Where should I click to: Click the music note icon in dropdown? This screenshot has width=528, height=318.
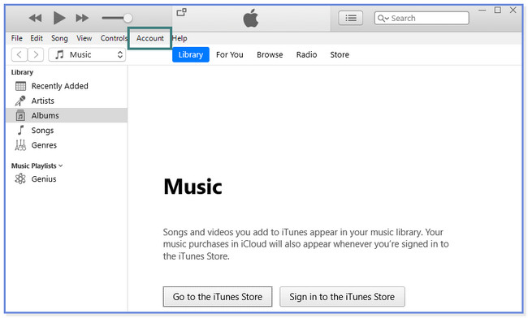pyautogui.click(x=59, y=54)
